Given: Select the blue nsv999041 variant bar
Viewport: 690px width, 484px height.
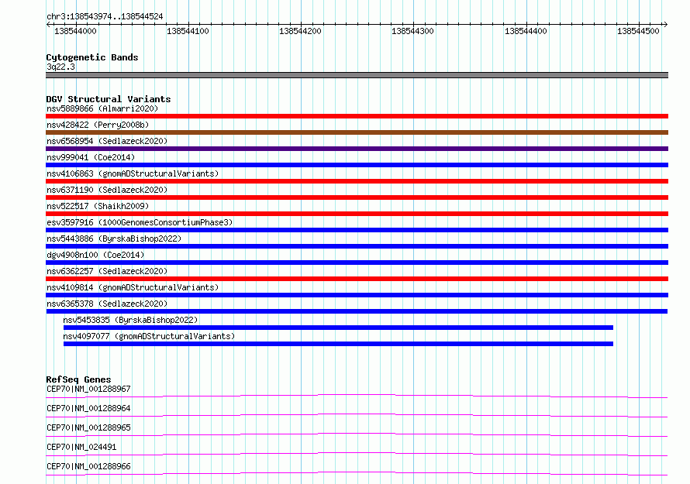Looking at the screenshot, I should pos(357,165).
